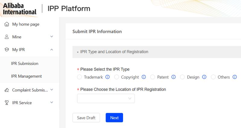Screen dimensions: 241x128
Task: Expand the Mine sidebar menu chevron
Action: [52, 37]
